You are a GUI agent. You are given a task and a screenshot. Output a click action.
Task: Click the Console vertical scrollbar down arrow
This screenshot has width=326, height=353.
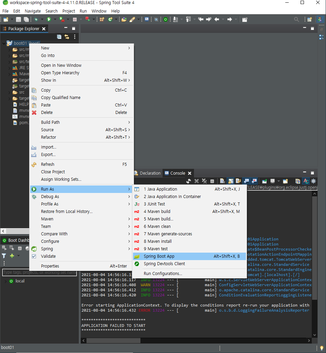(314, 335)
